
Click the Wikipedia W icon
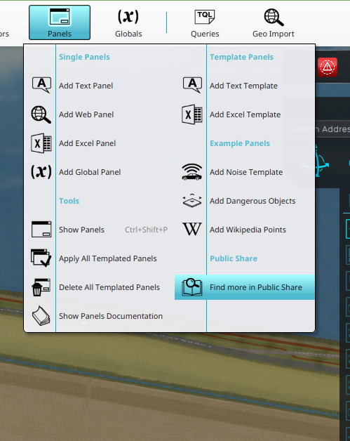click(192, 229)
